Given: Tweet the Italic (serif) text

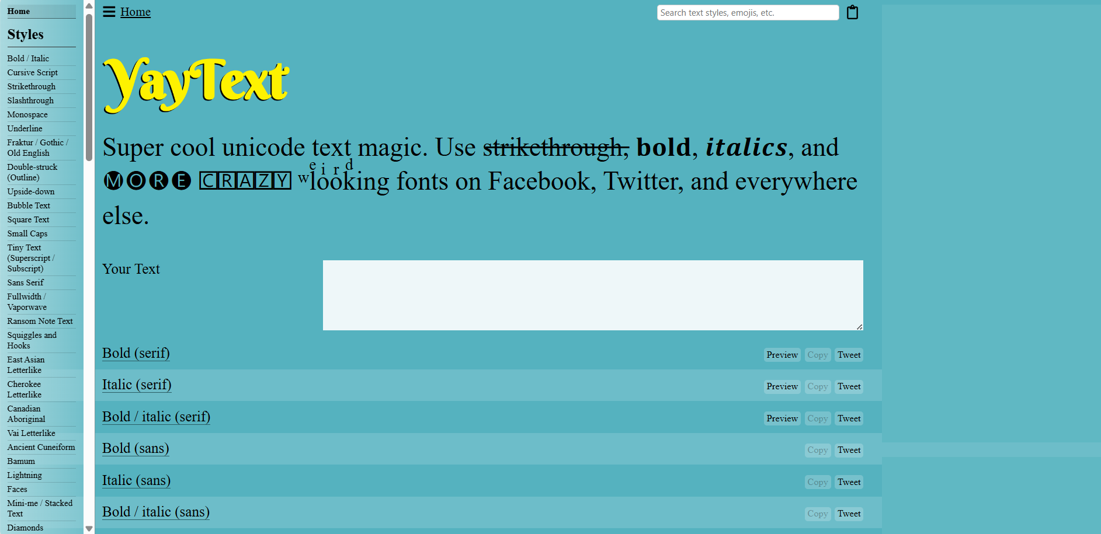Looking at the screenshot, I should coord(849,386).
